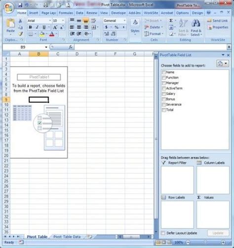Click the Styles gallery icon
Screen dimensions: 234x248
(135, 22)
